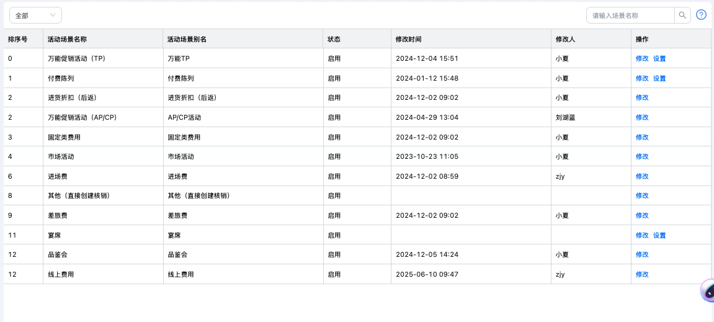Screen dimensions: 714x322
Task: Click 修改 for 万能促销活动（AP/CP） row
Action: pyautogui.click(x=642, y=118)
